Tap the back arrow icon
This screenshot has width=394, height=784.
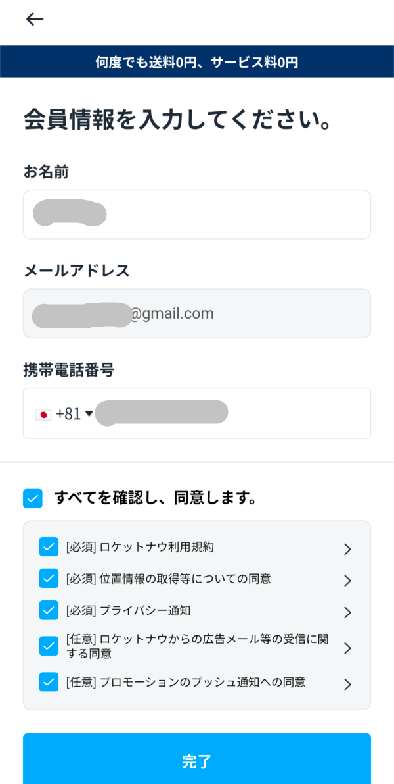tap(35, 20)
